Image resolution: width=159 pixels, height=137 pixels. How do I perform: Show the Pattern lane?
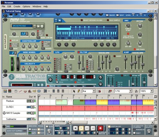click(34, 91)
